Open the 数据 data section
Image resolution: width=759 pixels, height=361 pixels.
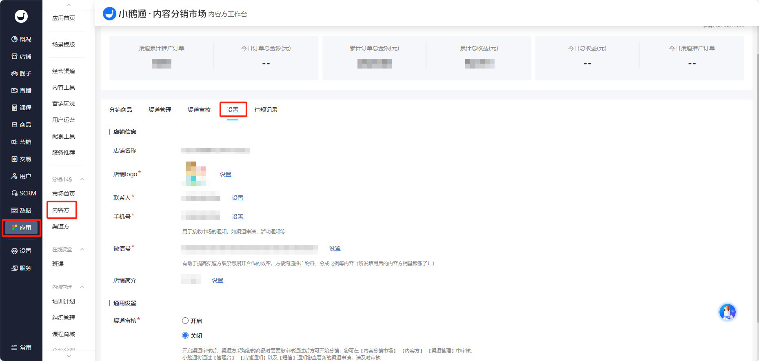(21, 210)
